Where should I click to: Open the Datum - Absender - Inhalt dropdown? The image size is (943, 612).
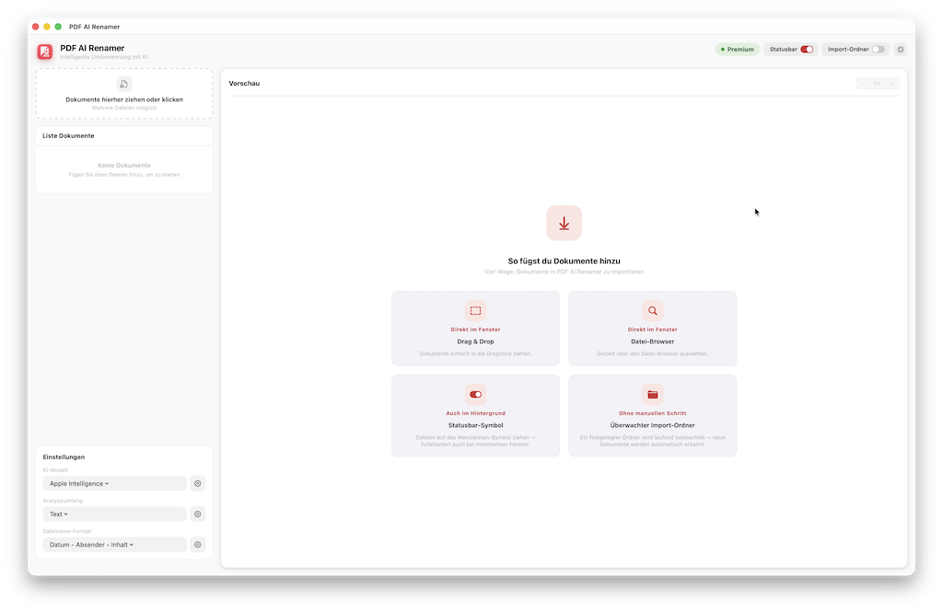point(115,545)
